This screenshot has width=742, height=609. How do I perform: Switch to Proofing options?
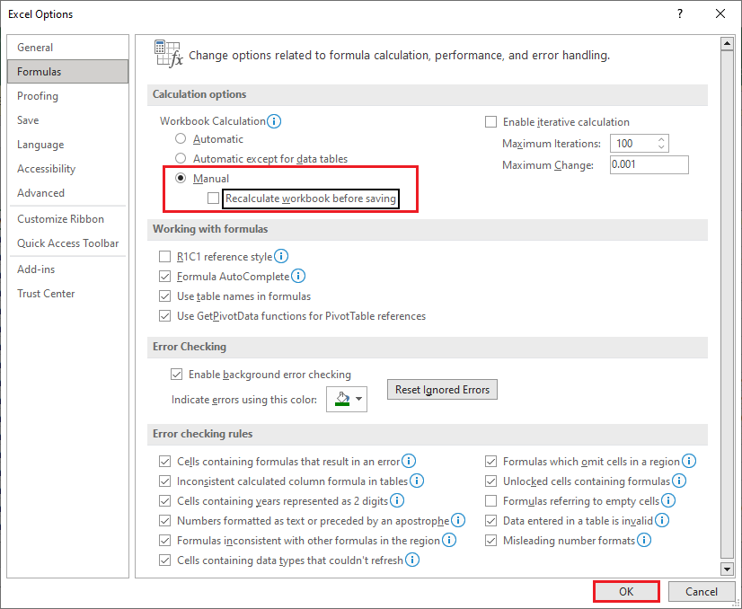pyautogui.click(x=67, y=96)
